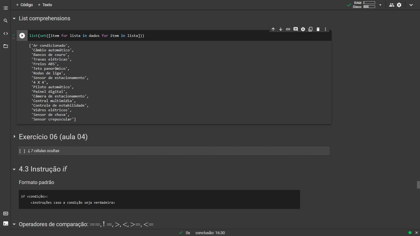Click output item 'Rodas de liga'
The image size is (420, 236).
48,73
